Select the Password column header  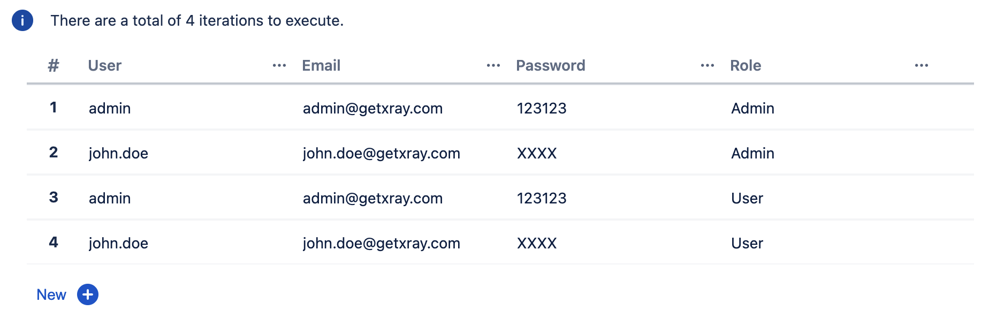pyautogui.click(x=551, y=65)
